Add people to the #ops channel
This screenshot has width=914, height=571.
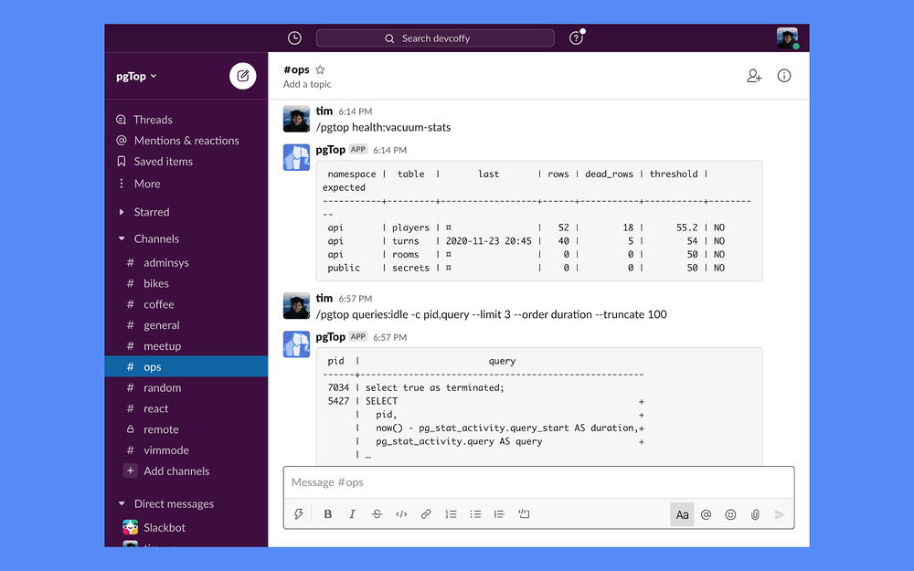(x=754, y=76)
